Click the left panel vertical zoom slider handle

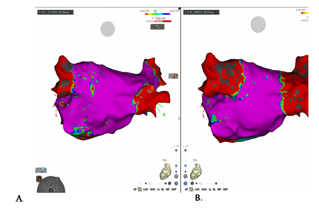[x=176, y=166]
